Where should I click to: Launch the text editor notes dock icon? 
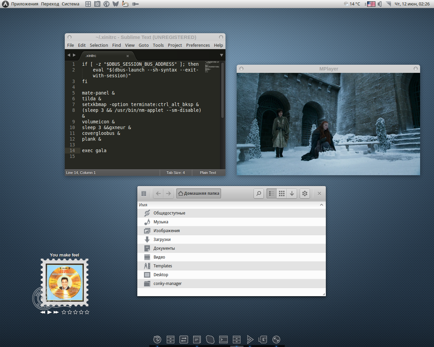tap(197, 339)
